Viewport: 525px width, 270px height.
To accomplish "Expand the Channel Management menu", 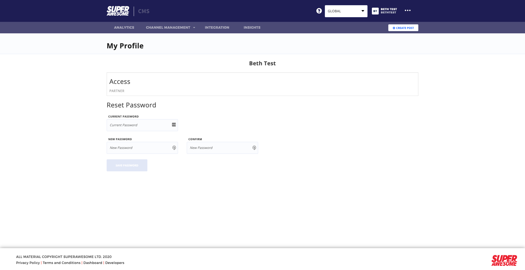I will point(170,28).
